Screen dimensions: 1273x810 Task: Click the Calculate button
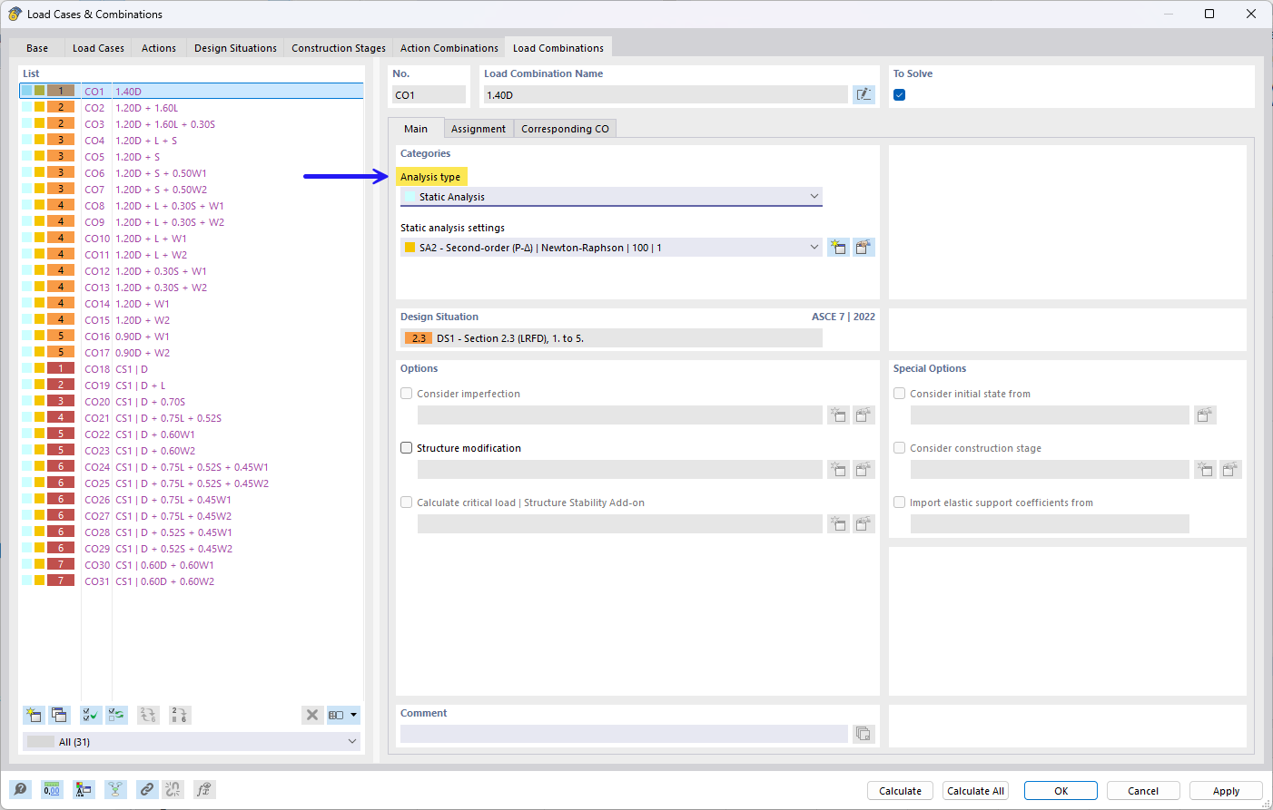tap(900, 791)
